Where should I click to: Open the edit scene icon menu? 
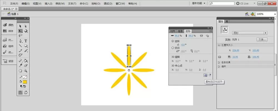coord(247,14)
